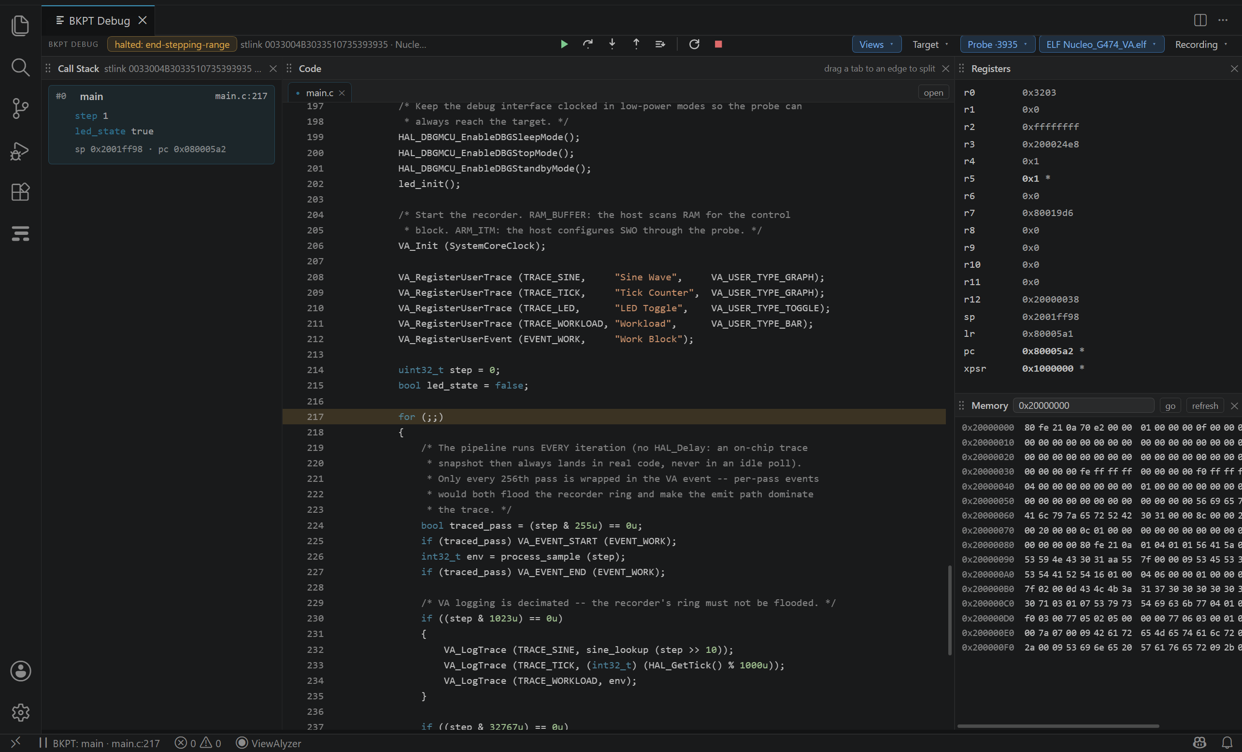The width and height of the screenshot is (1242, 752).
Task: Click the Step Out up-arrow icon
Action: 636,44
